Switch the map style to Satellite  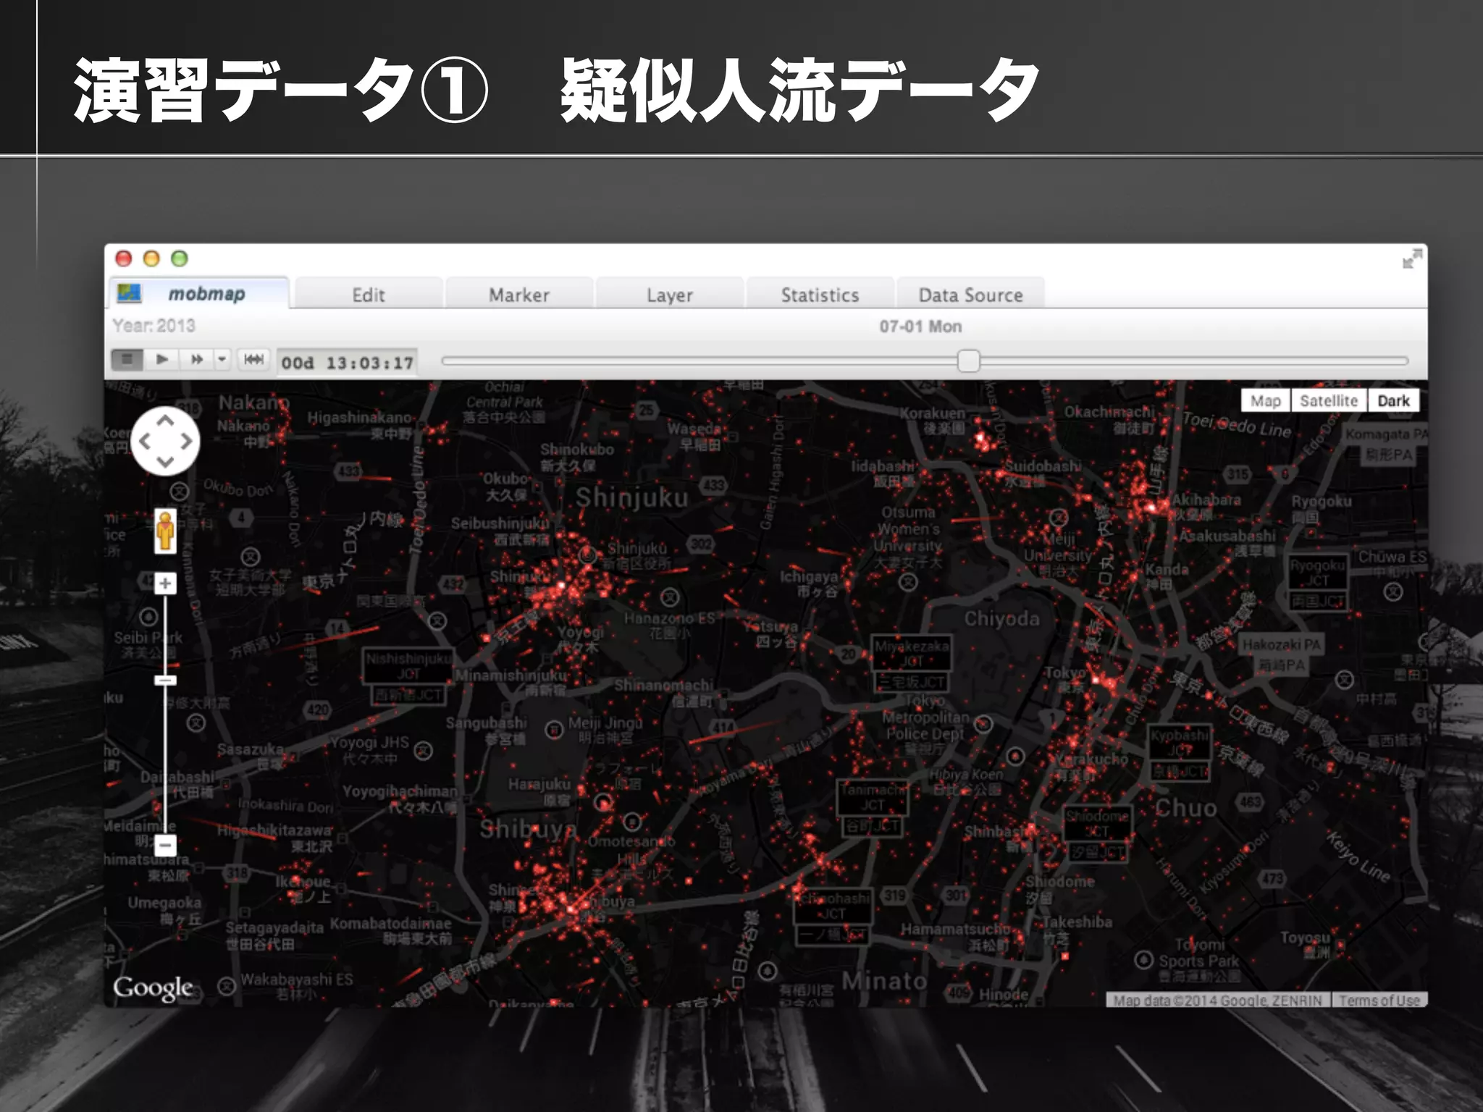coord(1328,401)
